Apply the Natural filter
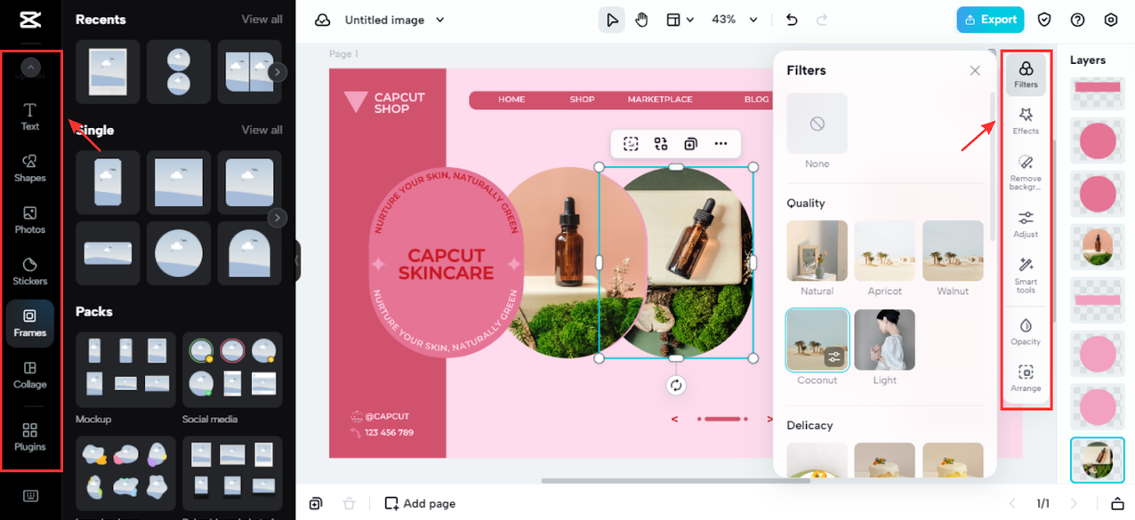1135x520 pixels. pos(817,251)
